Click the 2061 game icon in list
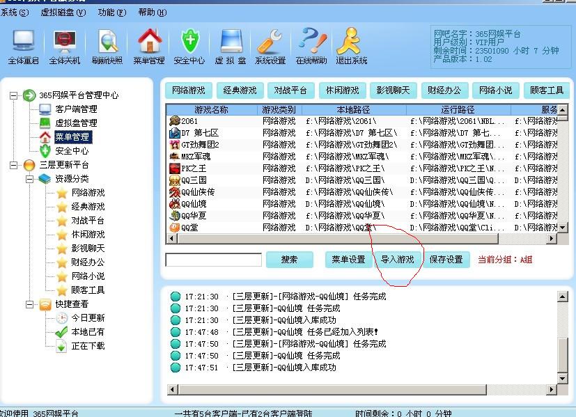This screenshot has width=576, height=417. (175, 120)
